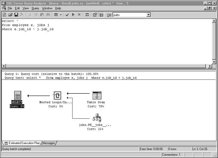Switch to the Estimated Execution Plan tab

tap(22, 143)
